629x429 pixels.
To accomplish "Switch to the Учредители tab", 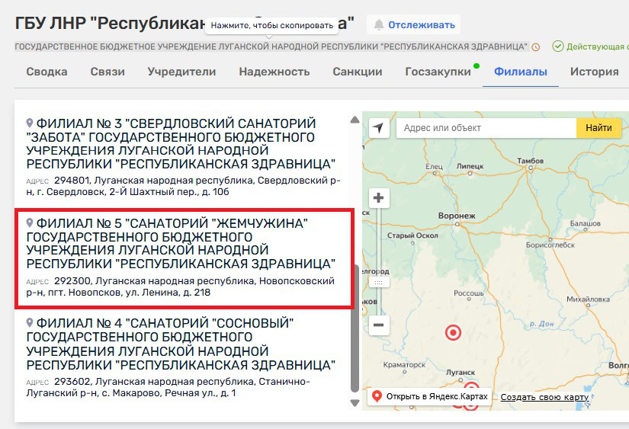I will click(x=181, y=72).
